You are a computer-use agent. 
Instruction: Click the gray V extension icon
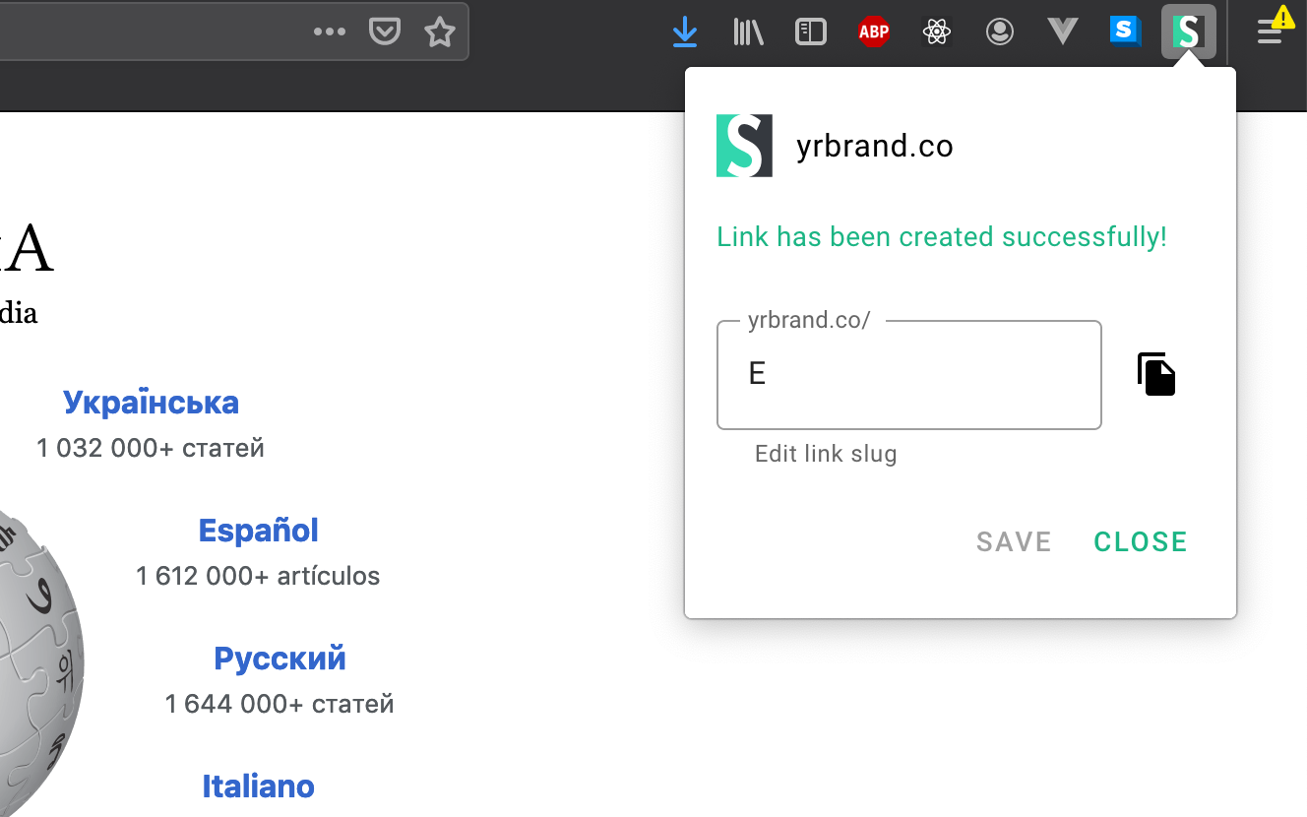pos(1063,31)
